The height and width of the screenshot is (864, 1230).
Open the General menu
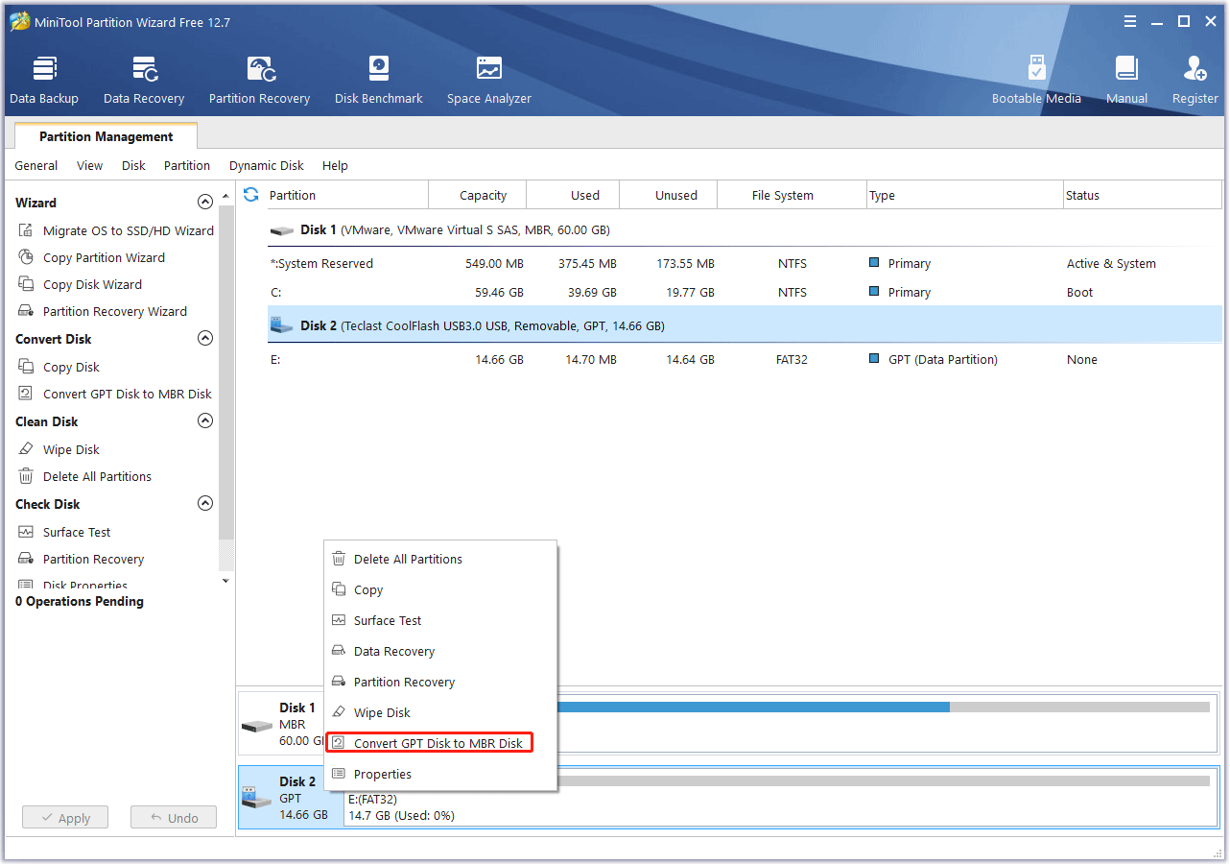[x=36, y=165]
